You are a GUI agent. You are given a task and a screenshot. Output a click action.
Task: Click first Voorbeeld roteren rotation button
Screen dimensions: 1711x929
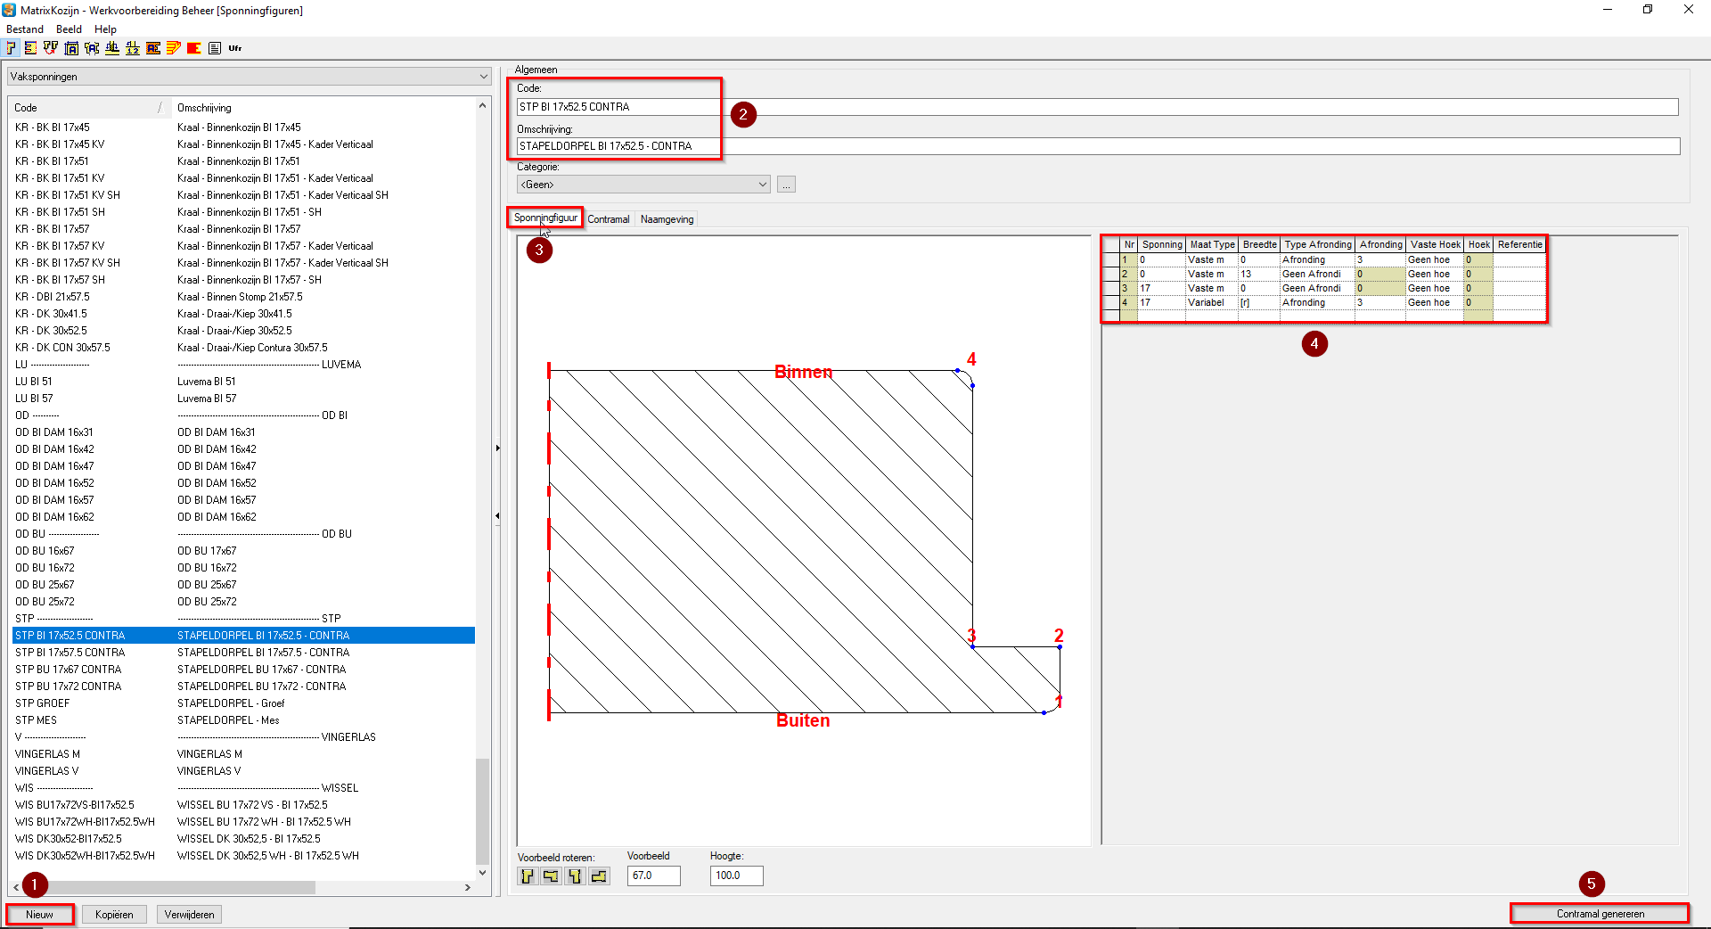pos(528,876)
